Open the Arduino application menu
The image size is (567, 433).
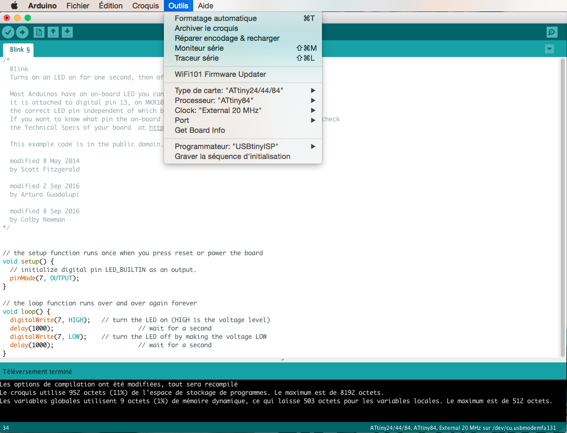point(42,6)
